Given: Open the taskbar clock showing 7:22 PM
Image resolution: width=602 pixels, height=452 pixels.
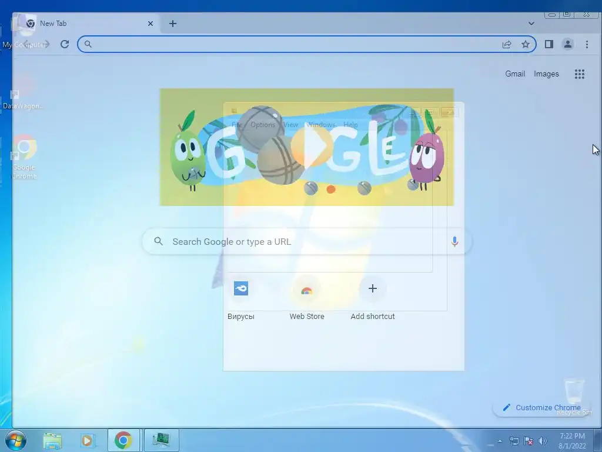Looking at the screenshot, I should click(x=572, y=441).
